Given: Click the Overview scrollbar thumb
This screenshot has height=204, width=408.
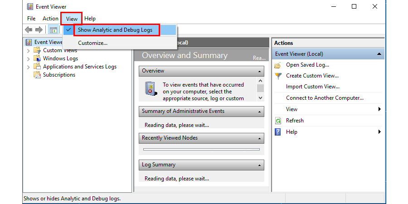Looking at the screenshot, I should [261, 88].
